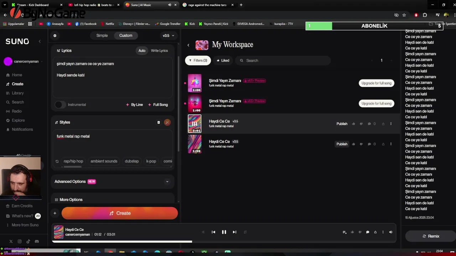Image resolution: width=456 pixels, height=256 pixels.
Task: Open comments on first Haydi Ce Ce track
Action: pyautogui.click(x=369, y=124)
